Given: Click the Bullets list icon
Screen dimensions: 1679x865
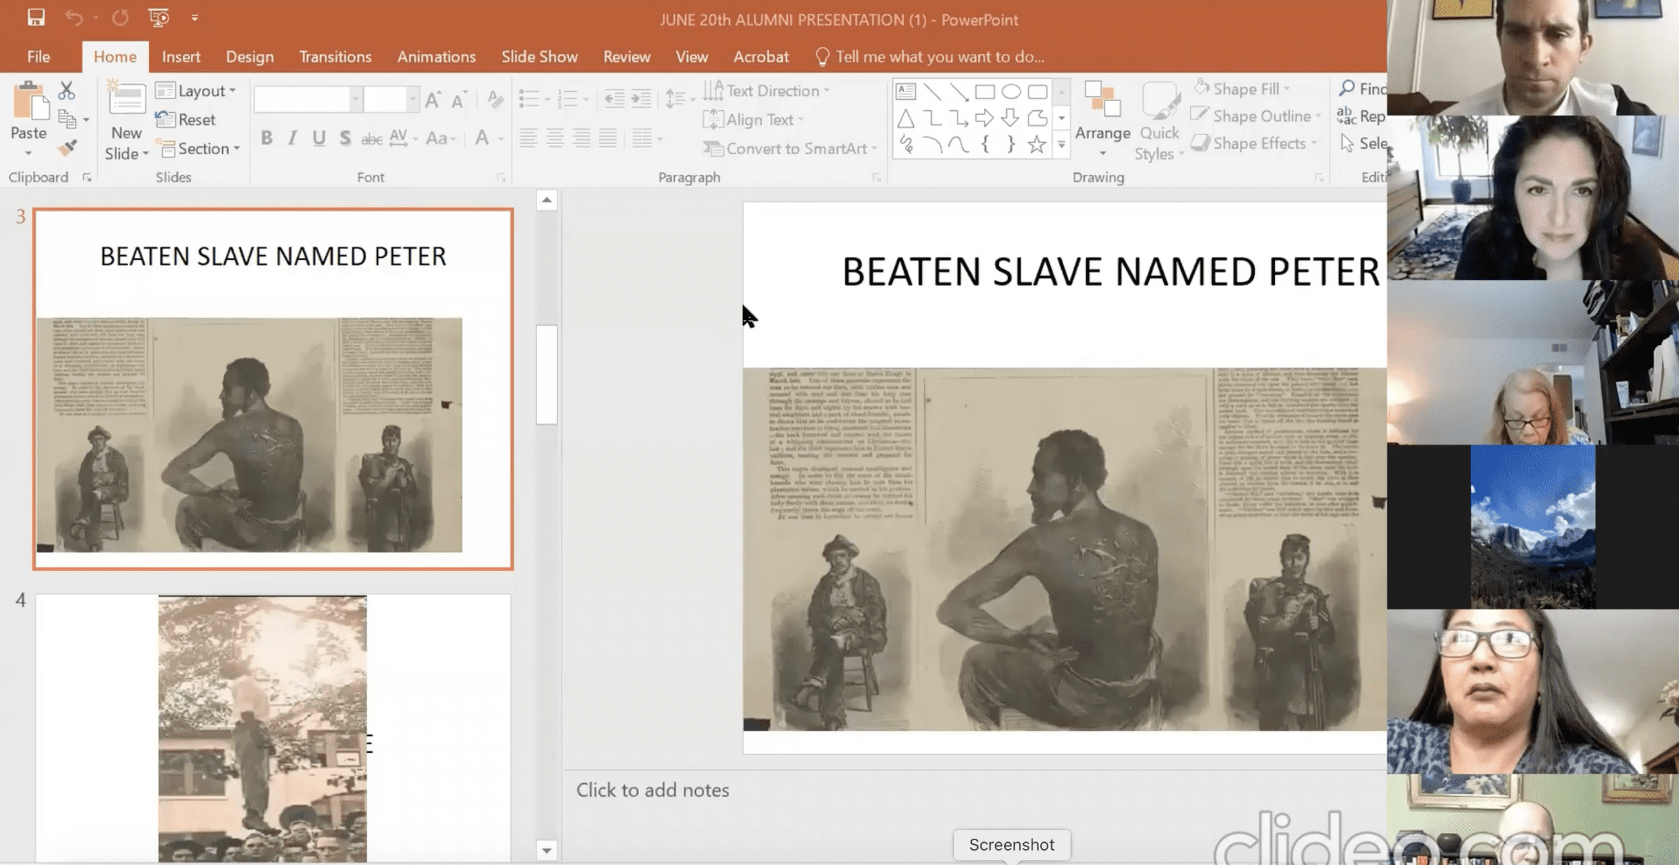Looking at the screenshot, I should [x=529, y=99].
